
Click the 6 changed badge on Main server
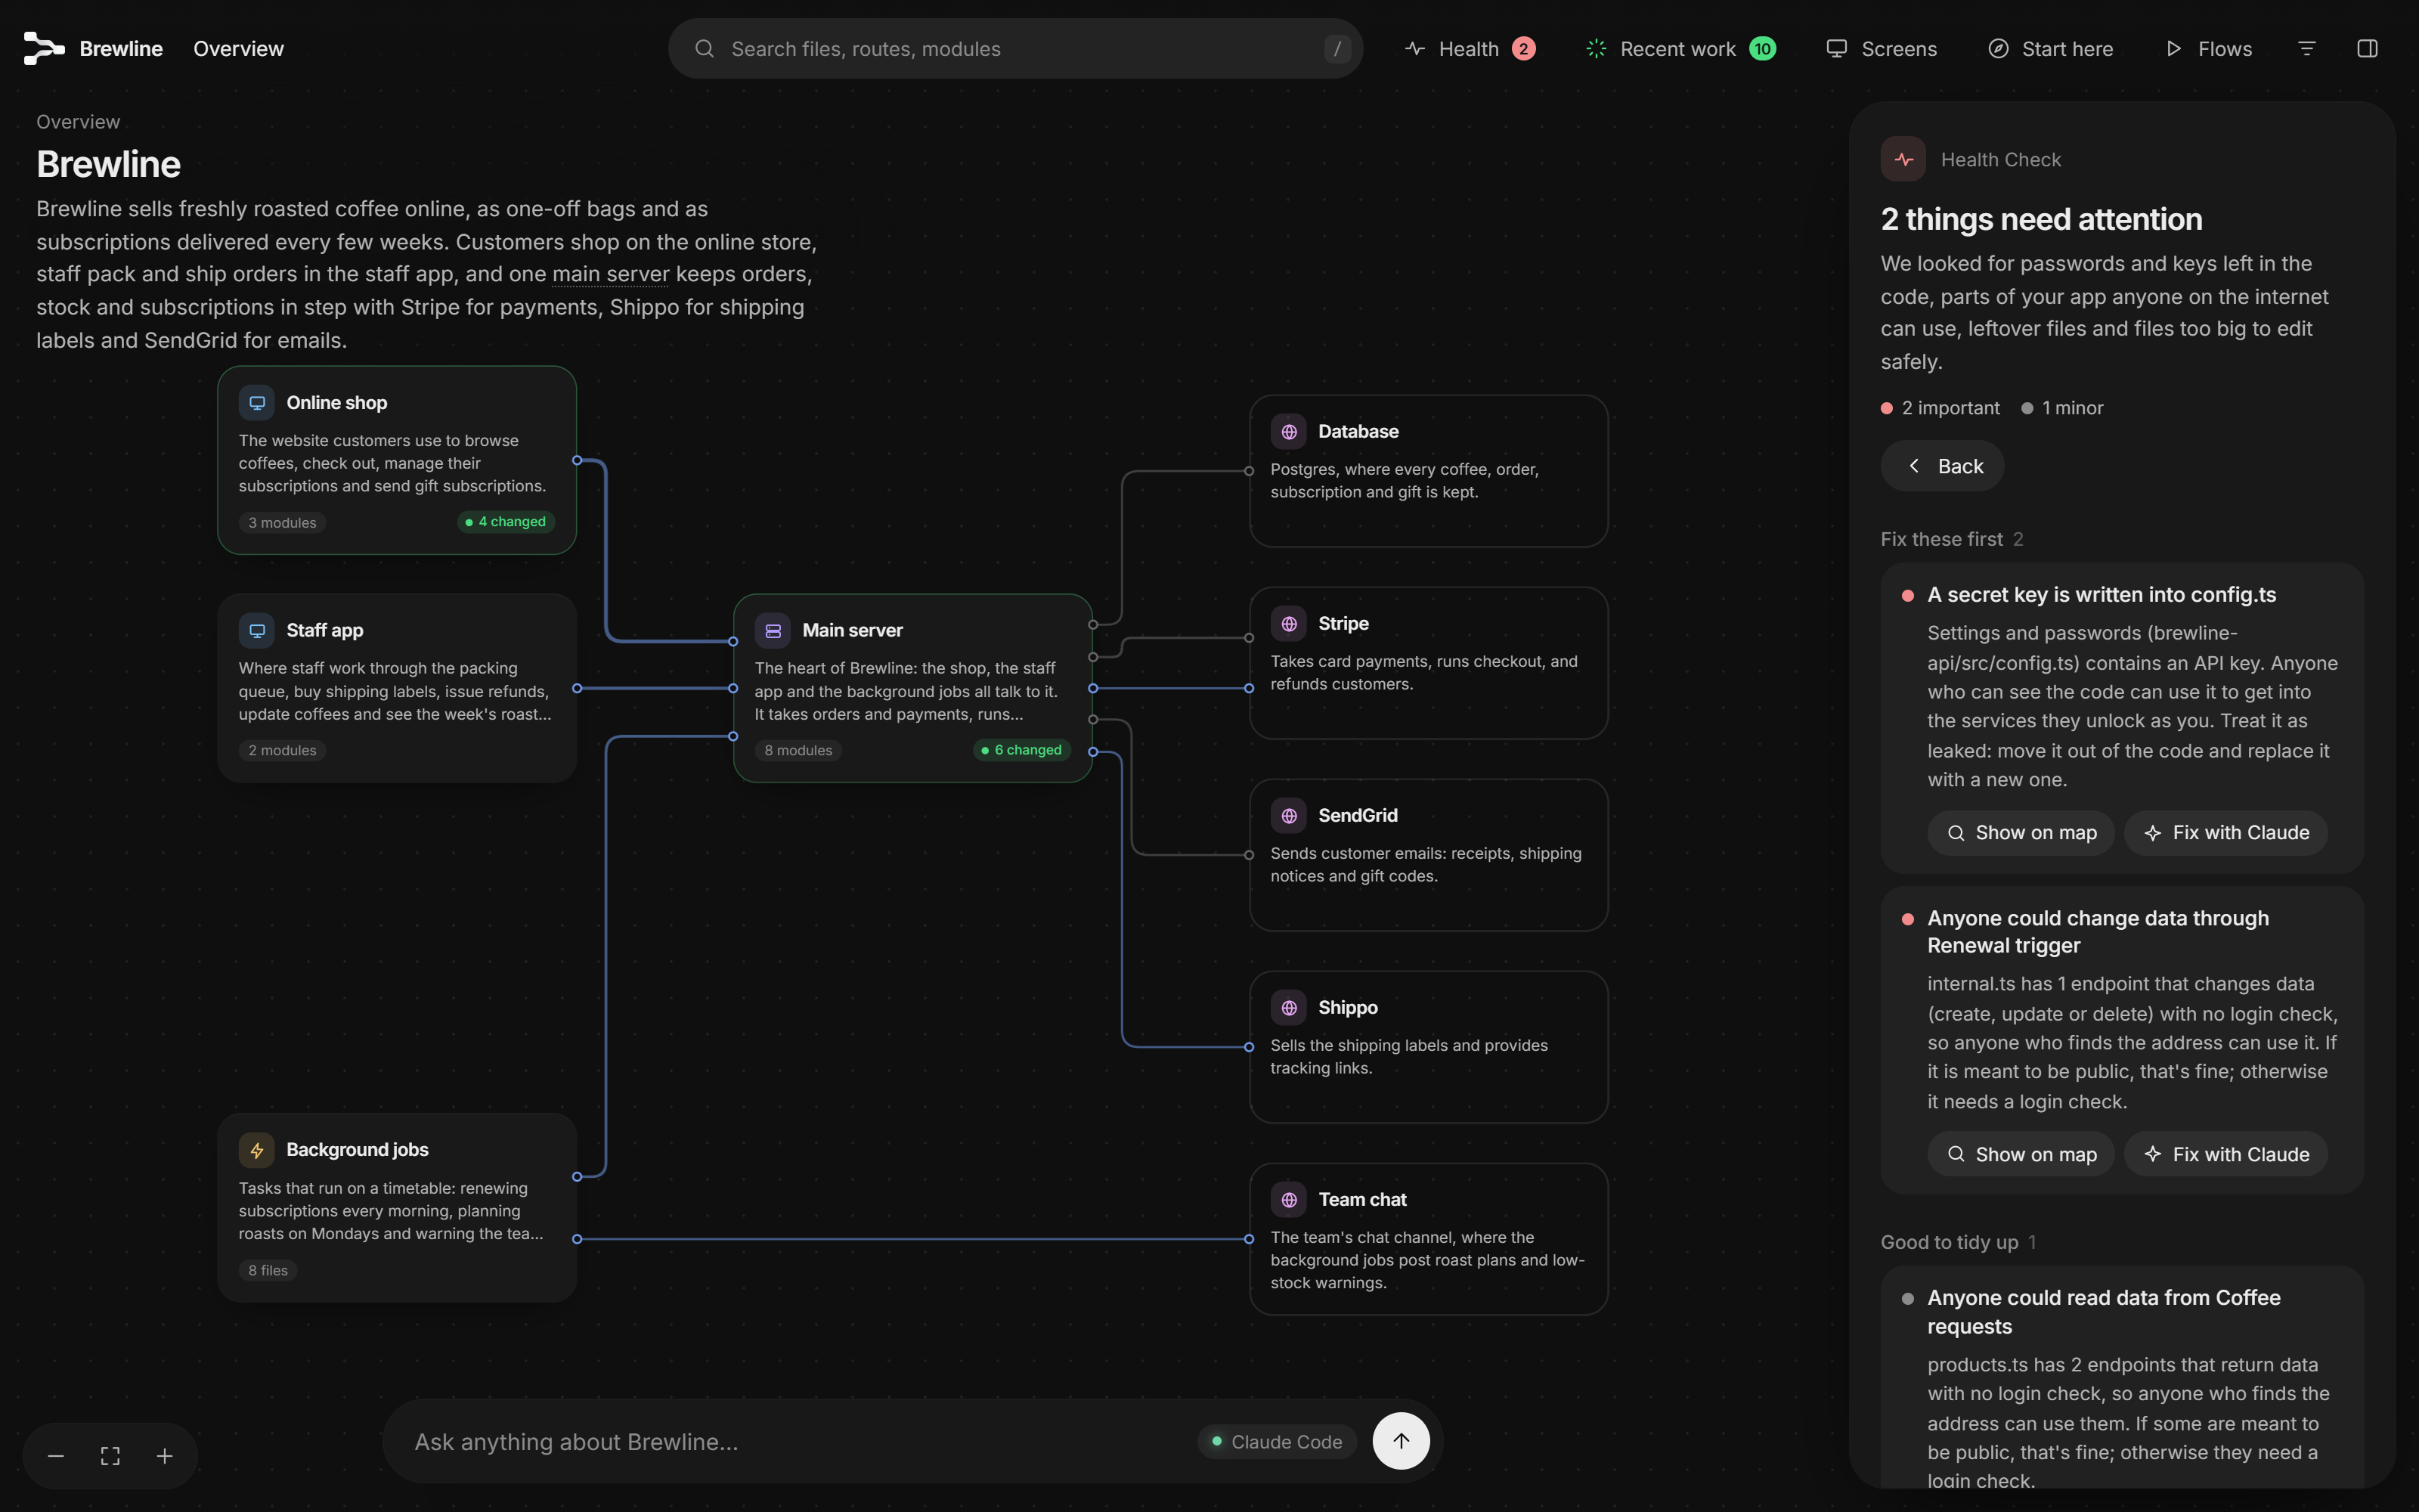click(x=1021, y=750)
